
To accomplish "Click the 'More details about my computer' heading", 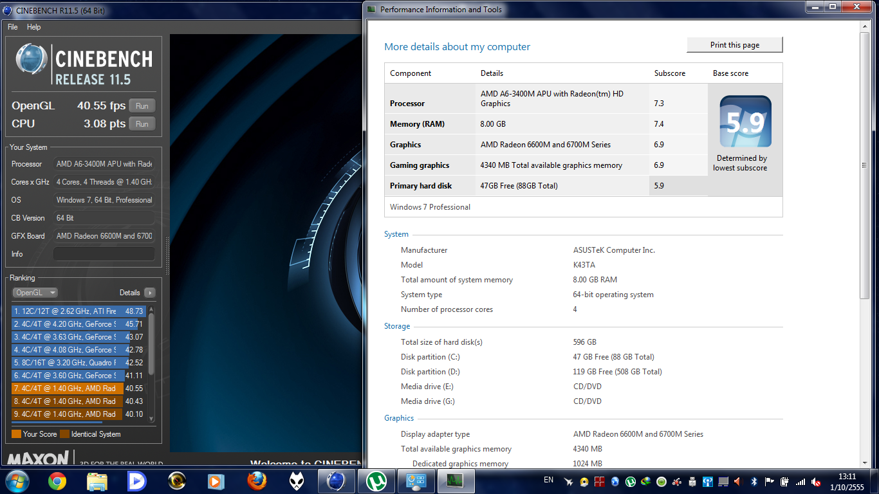I will point(458,47).
